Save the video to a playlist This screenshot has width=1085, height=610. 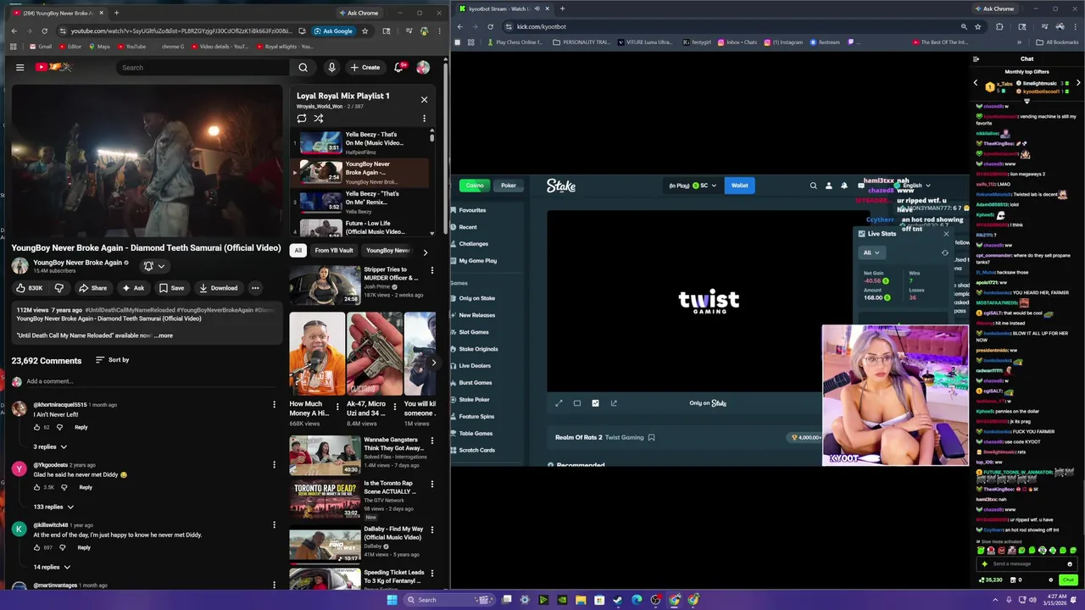click(171, 288)
